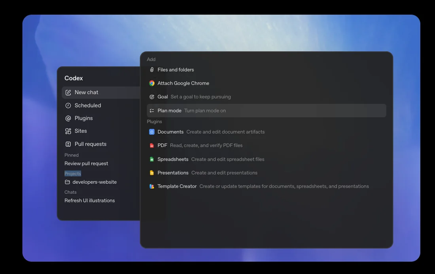
Task: Open pinned Review pull request chat
Action: click(86, 163)
